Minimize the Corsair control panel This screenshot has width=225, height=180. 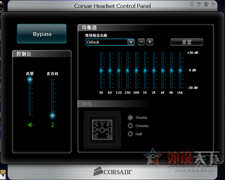[213, 4]
